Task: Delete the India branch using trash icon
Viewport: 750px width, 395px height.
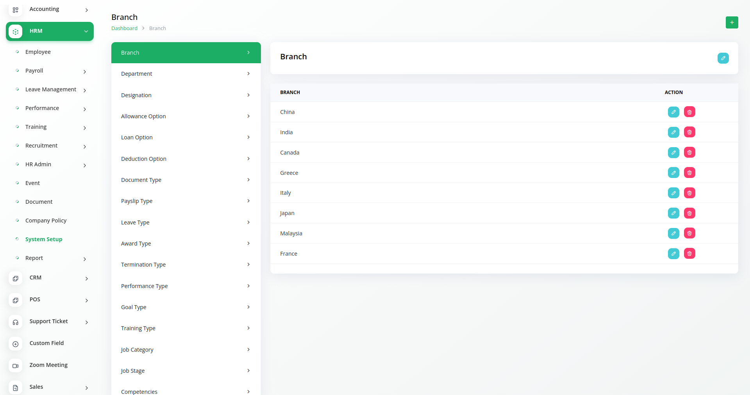Action: click(x=689, y=132)
